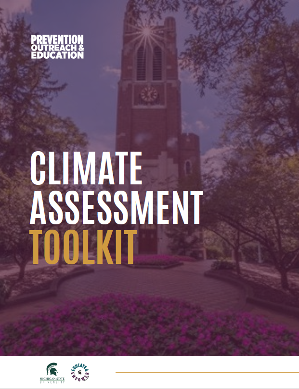Click the word EDUCATION in the header logo
This screenshot has height=389, width=299.
pos(57,55)
